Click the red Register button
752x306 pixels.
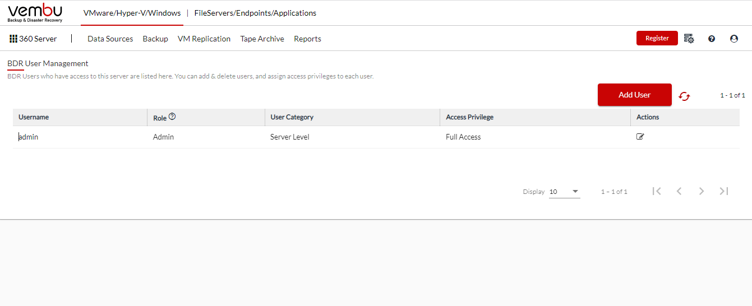point(657,38)
